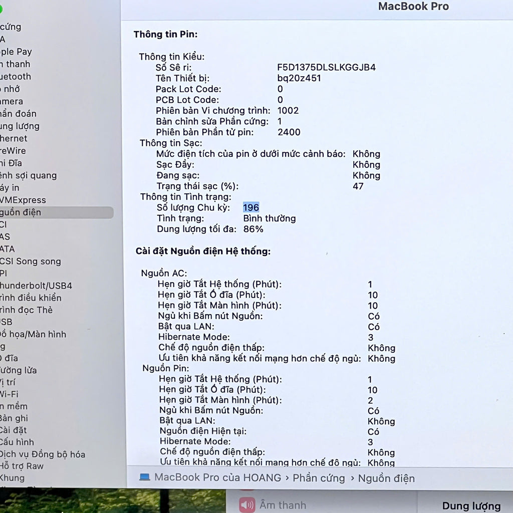Image resolution: width=513 pixels, height=513 pixels.
Task: Open Đồ họa/Màn hình sidebar item
Action: click(x=33, y=334)
